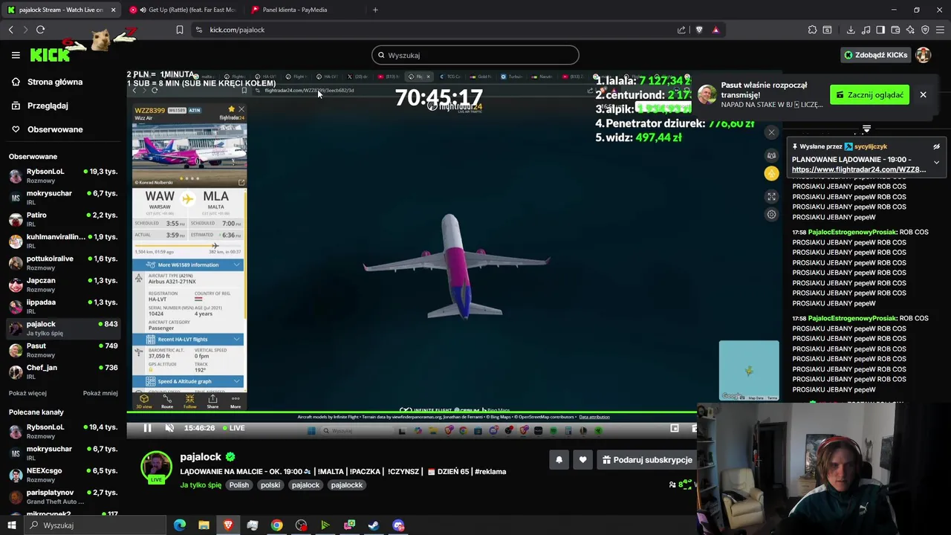Hide the pinned chat message
Viewport: 951px width, 535px height.
[x=936, y=147]
